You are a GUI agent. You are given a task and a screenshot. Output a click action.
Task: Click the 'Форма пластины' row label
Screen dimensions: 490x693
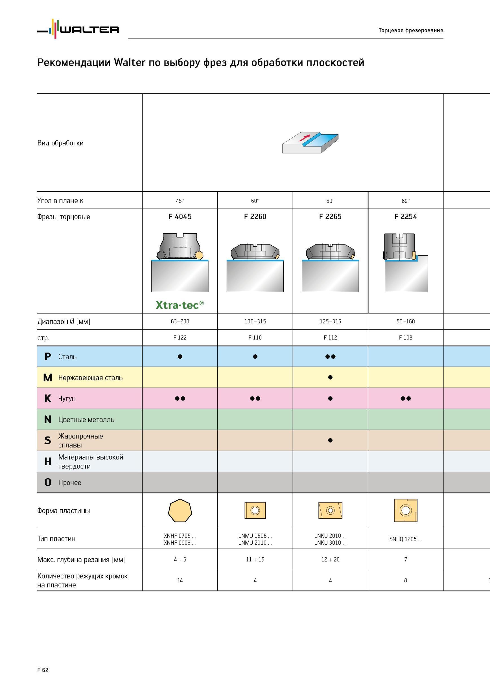64,510
